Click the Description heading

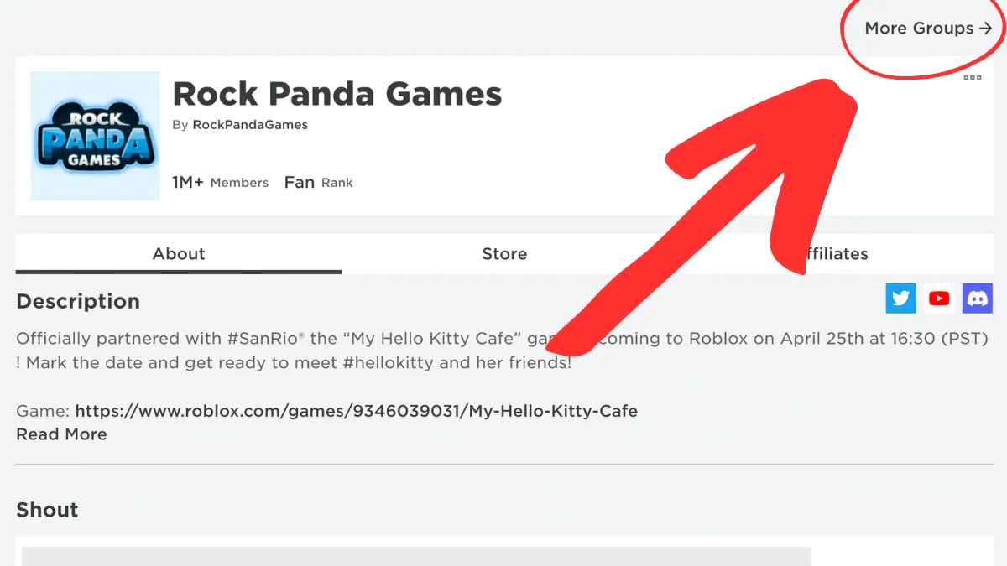click(77, 301)
